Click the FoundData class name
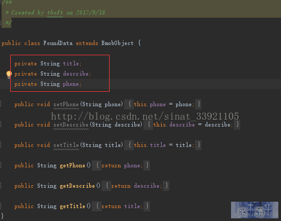Screen dimensions: 281x221 pyautogui.click(x=57, y=43)
